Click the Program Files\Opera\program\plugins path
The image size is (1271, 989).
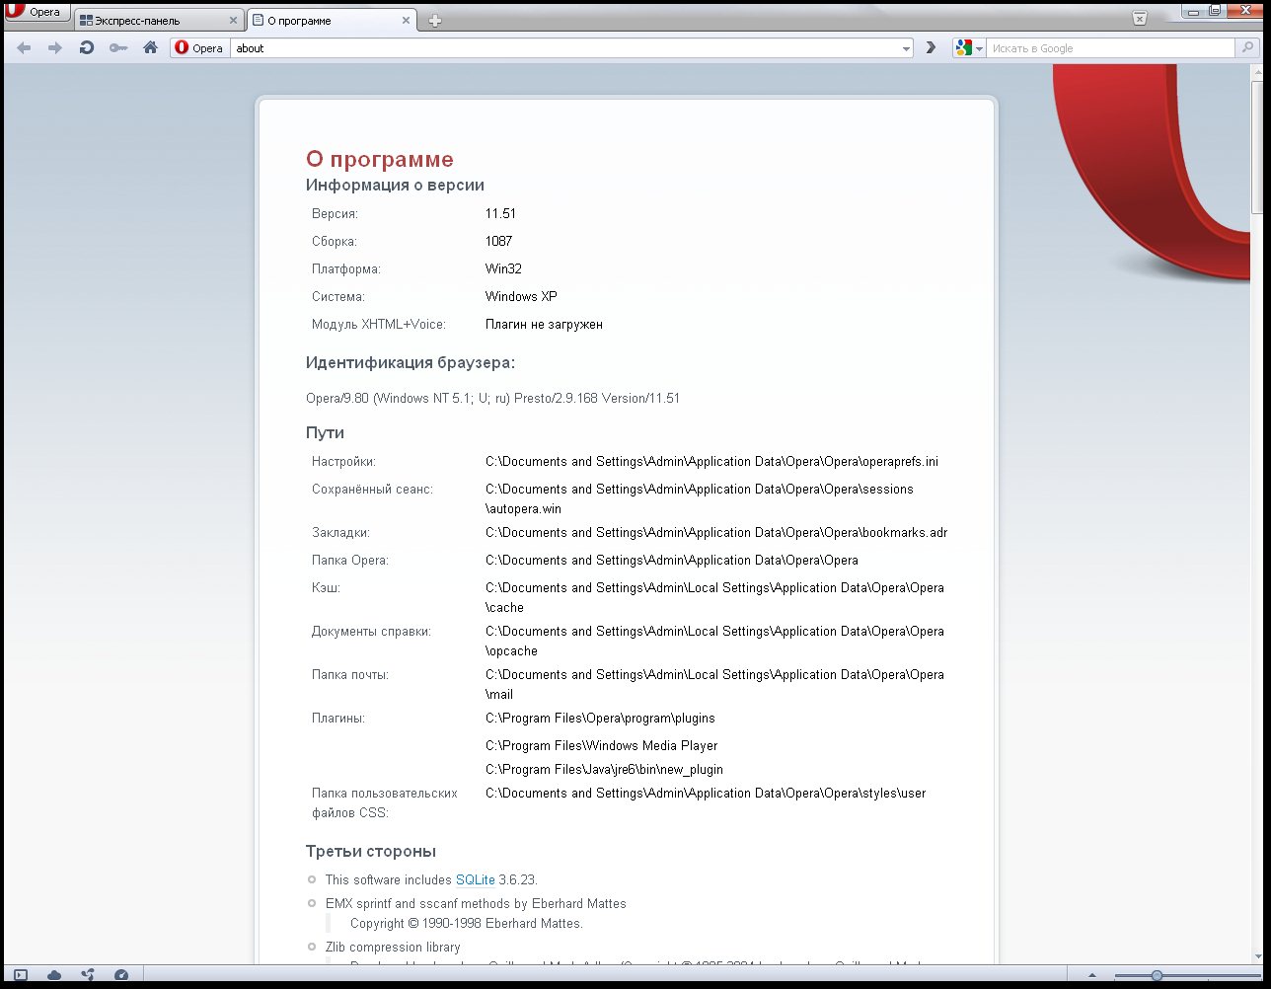(600, 718)
